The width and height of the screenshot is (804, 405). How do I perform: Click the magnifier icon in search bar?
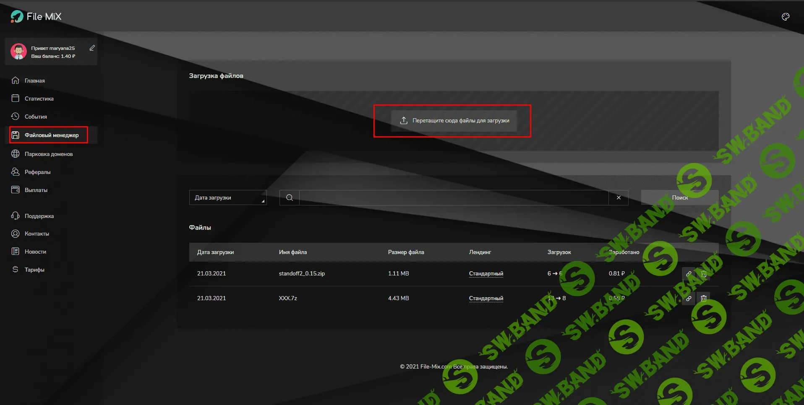click(x=290, y=197)
